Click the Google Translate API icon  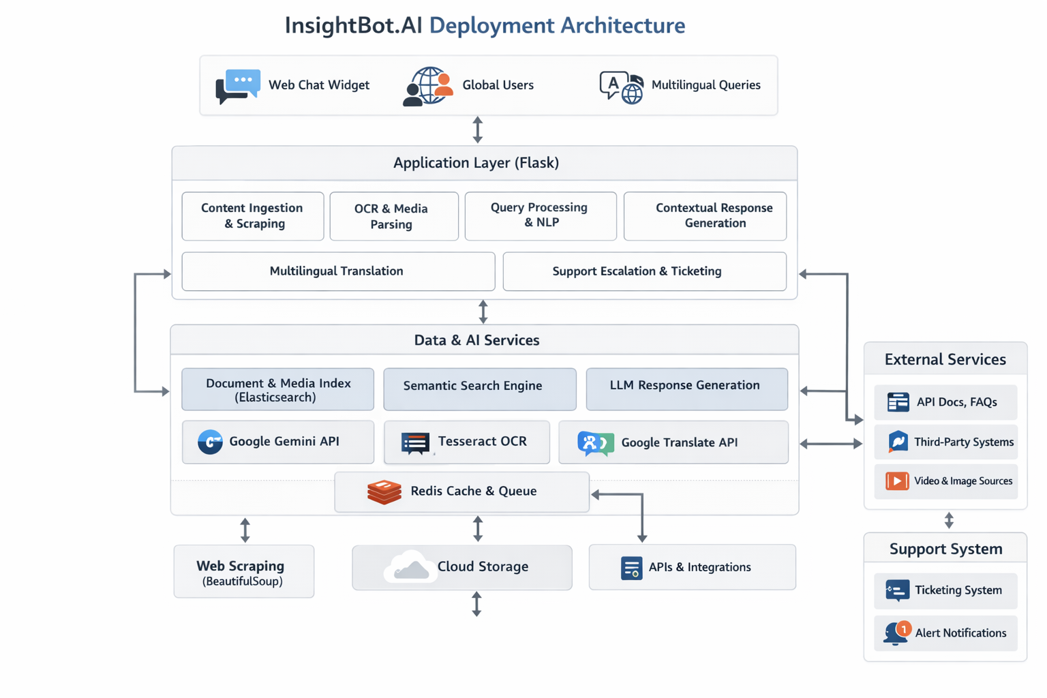[596, 443]
